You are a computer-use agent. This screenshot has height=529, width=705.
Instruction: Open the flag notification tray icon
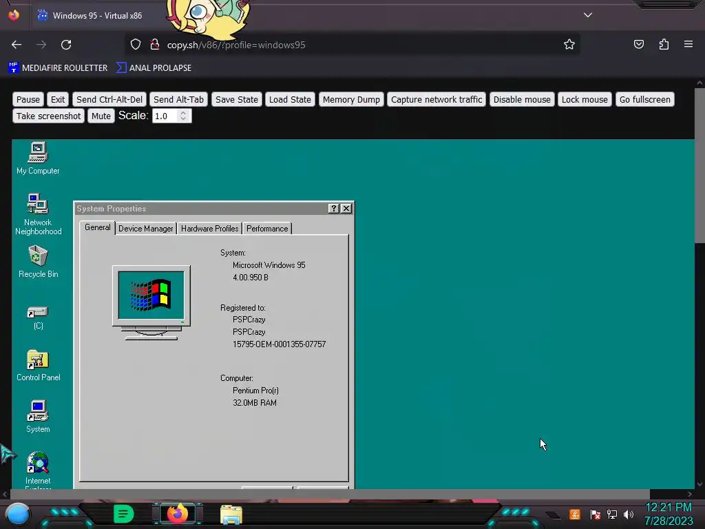pos(596,514)
